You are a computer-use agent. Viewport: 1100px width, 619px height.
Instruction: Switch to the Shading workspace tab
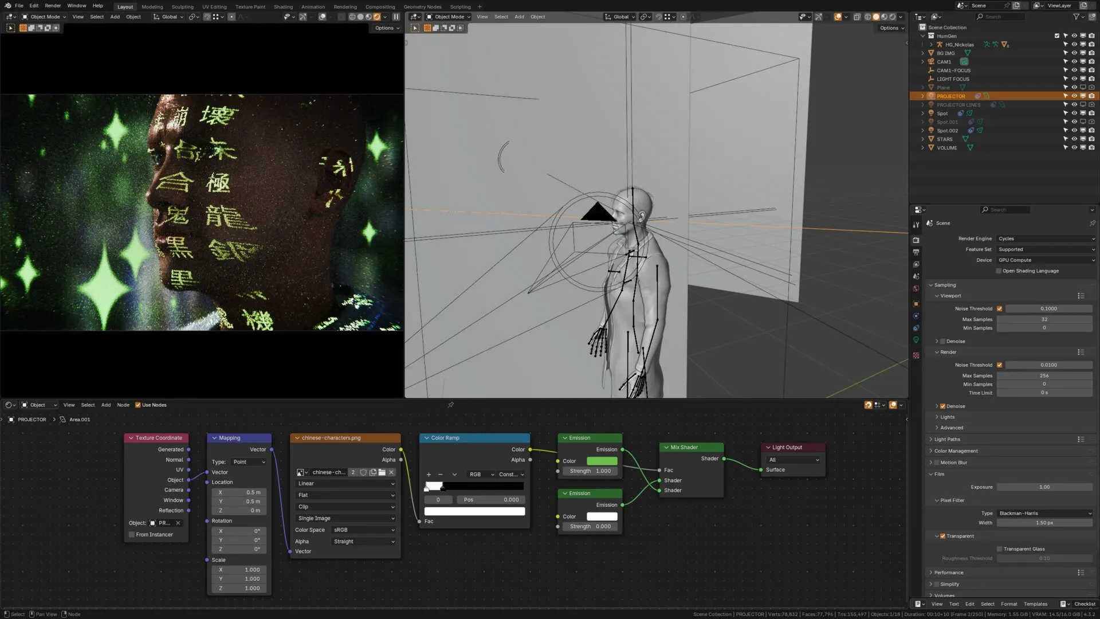tap(283, 7)
